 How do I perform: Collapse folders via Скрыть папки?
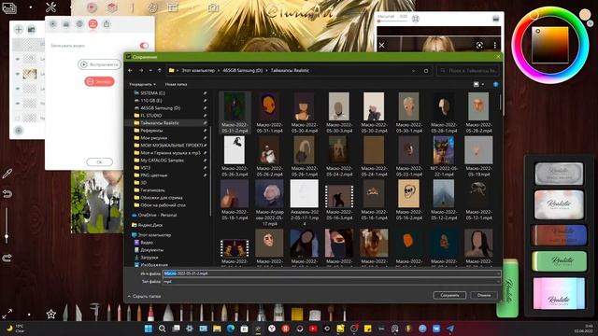click(x=144, y=296)
